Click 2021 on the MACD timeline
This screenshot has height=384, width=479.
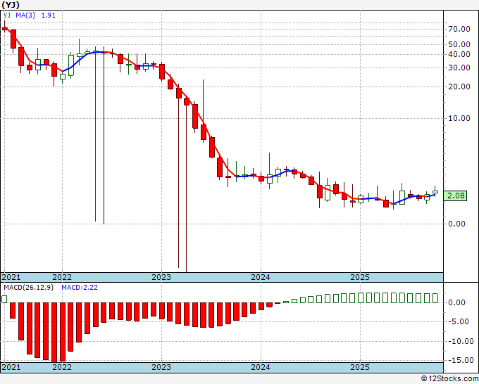click(11, 367)
